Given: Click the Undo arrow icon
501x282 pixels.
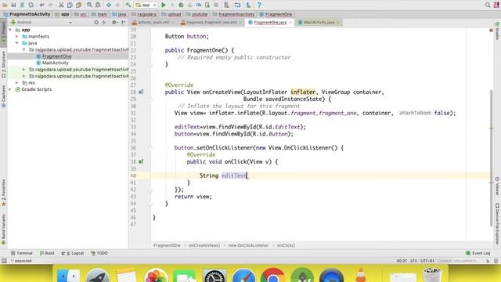Looking at the screenshot, I should coord(41,5).
